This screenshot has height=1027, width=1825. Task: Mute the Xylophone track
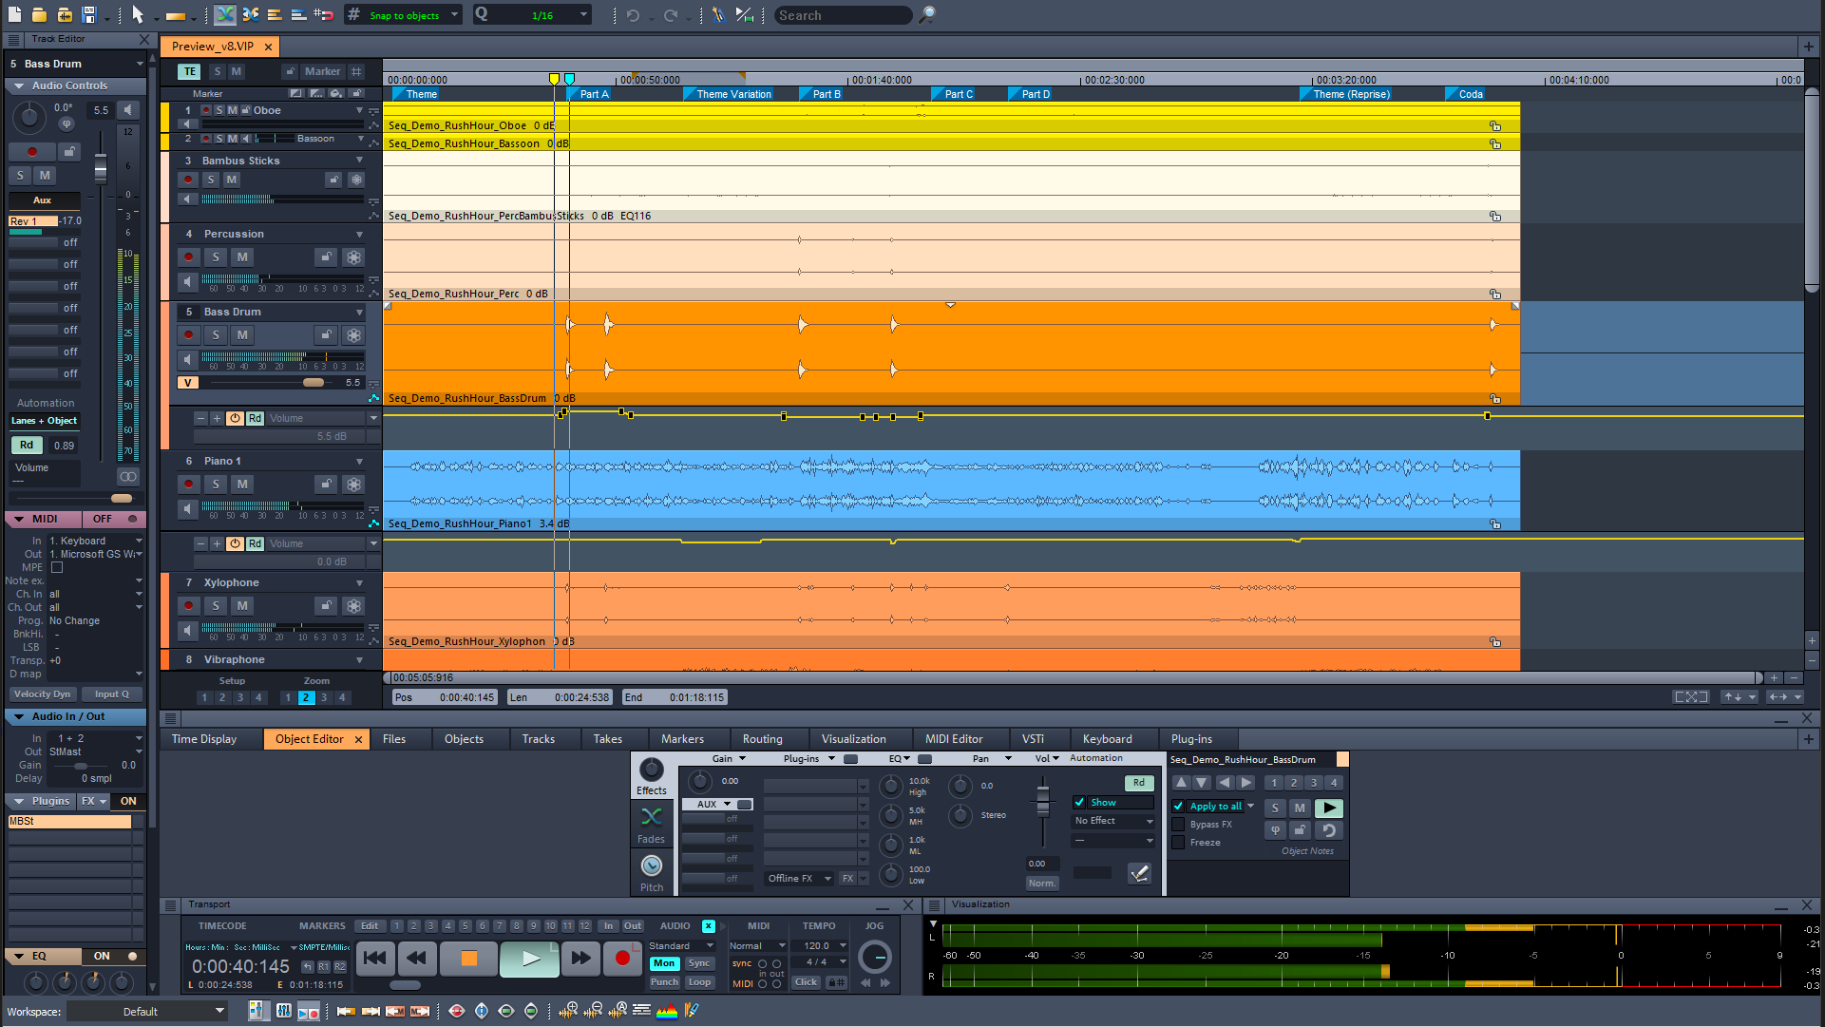point(242,606)
